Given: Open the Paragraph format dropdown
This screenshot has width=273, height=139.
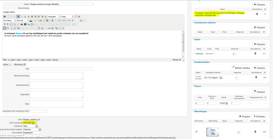Looking at the screenshot, I should point(54,16).
